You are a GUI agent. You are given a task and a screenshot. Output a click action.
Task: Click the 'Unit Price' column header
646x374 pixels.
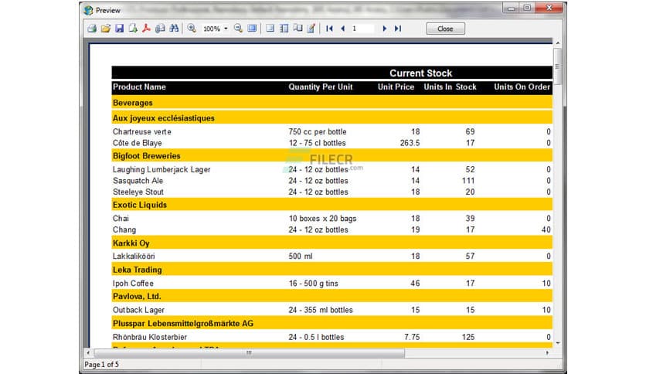(396, 87)
